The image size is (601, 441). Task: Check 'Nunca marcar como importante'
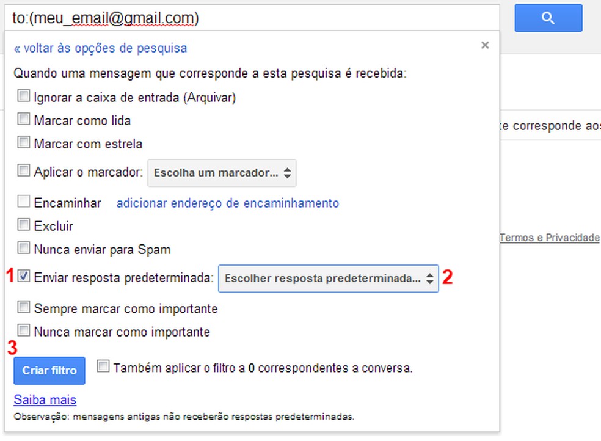pyautogui.click(x=23, y=330)
